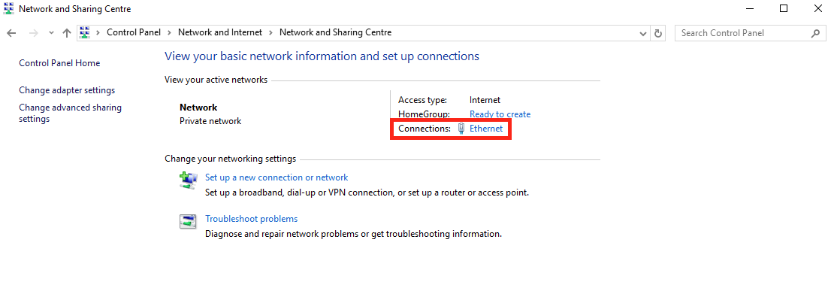
Task: Click the Ethernet plug icon
Action: coord(461,129)
